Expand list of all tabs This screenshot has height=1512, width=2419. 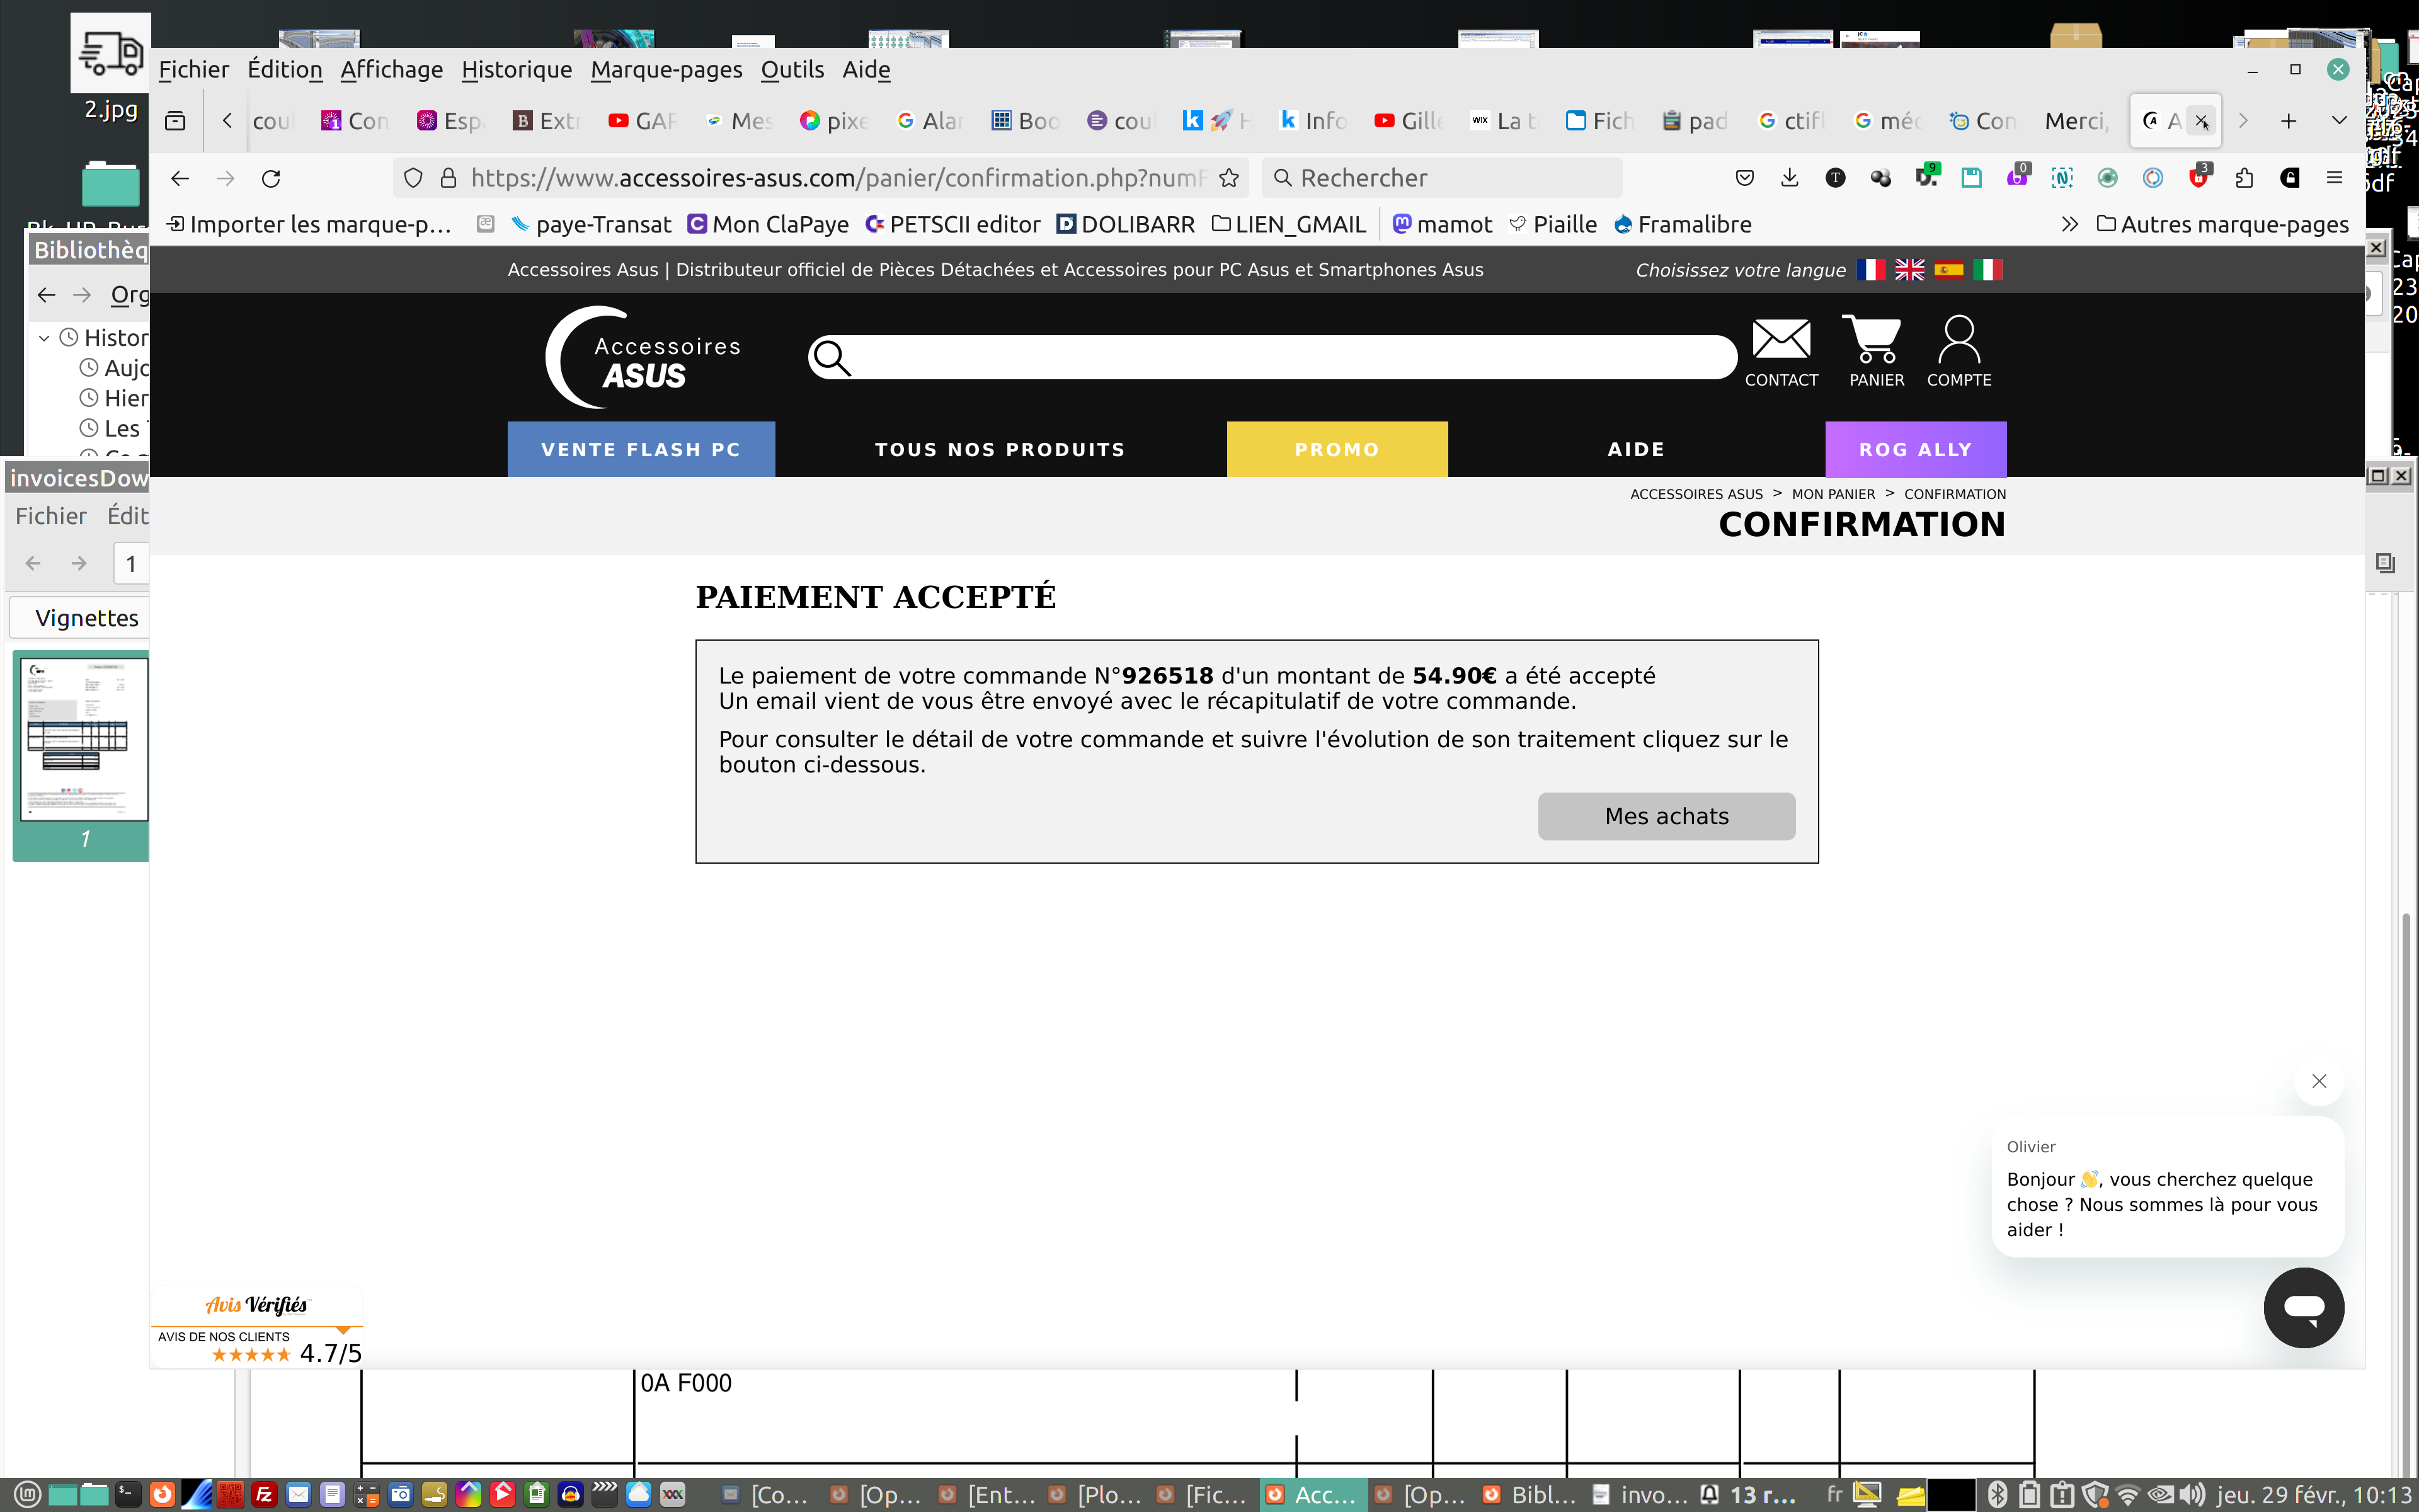[2339, 121]
